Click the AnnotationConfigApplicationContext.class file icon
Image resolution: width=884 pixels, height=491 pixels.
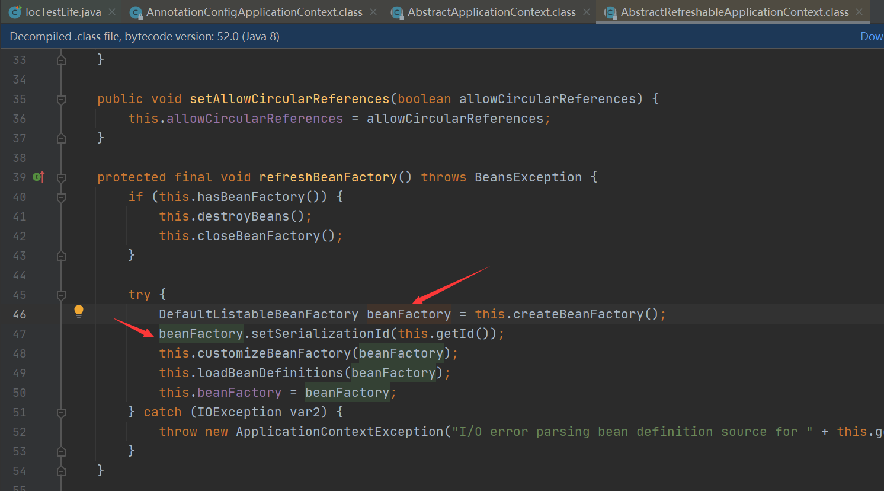pos(136,12)
